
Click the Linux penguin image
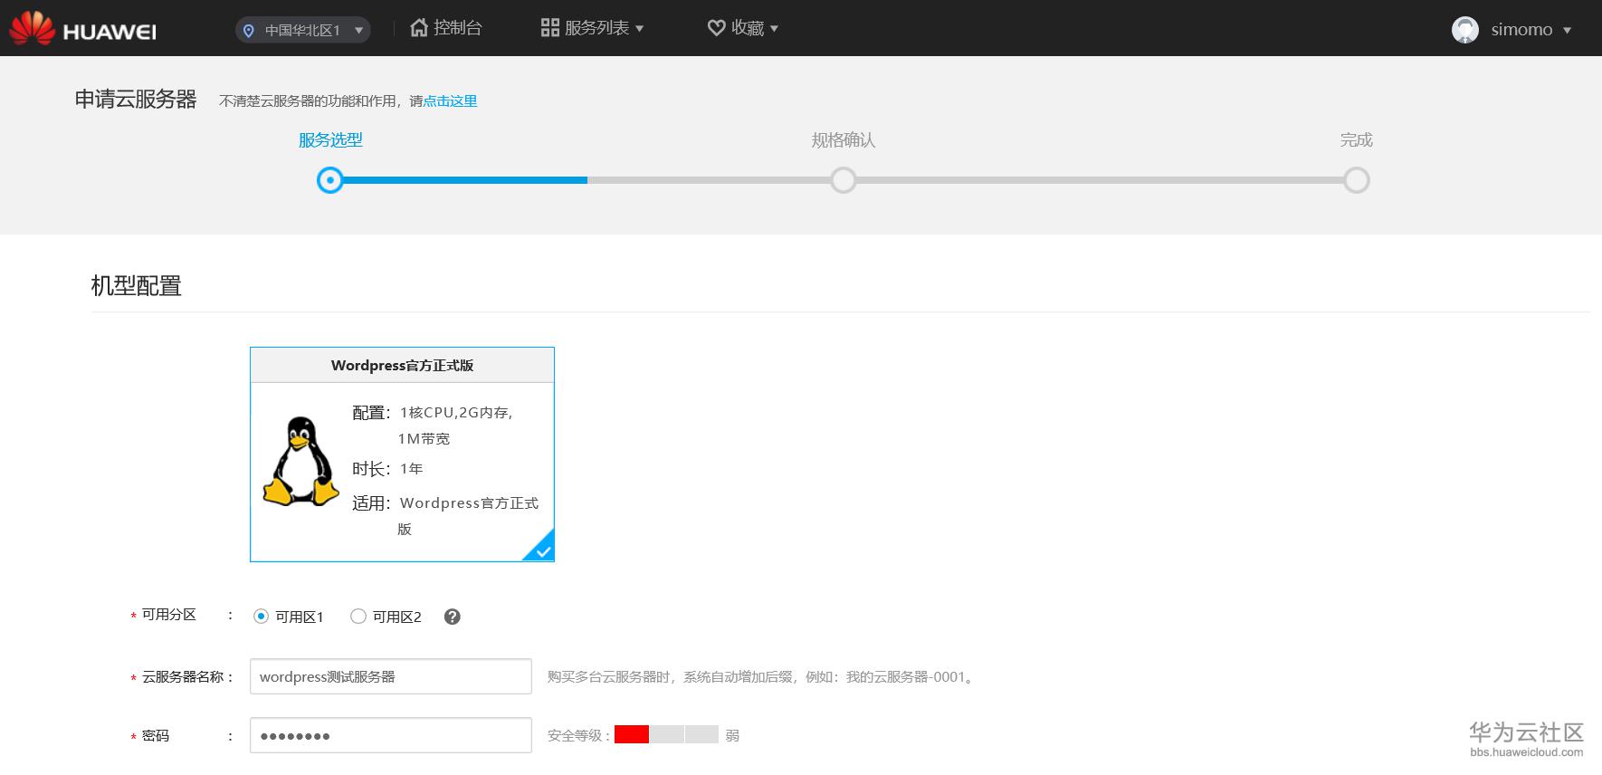[x=300, y=461]
